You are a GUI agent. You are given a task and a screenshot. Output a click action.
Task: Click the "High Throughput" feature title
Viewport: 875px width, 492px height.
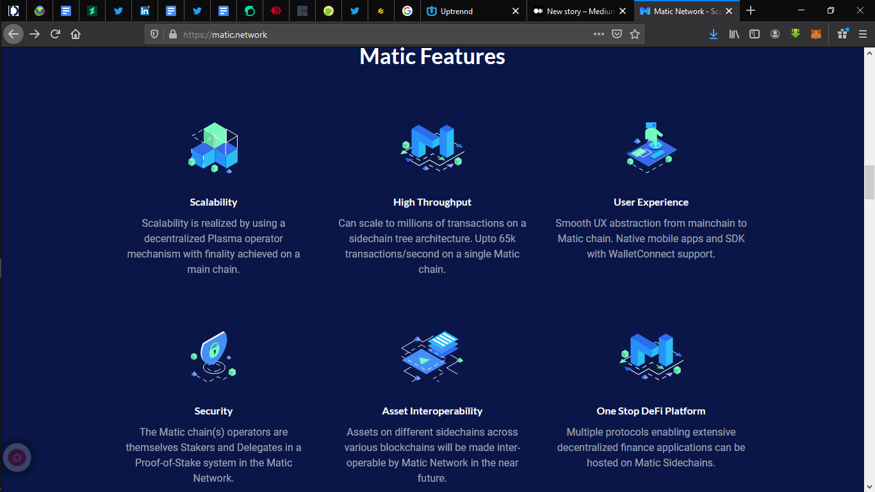432,202
